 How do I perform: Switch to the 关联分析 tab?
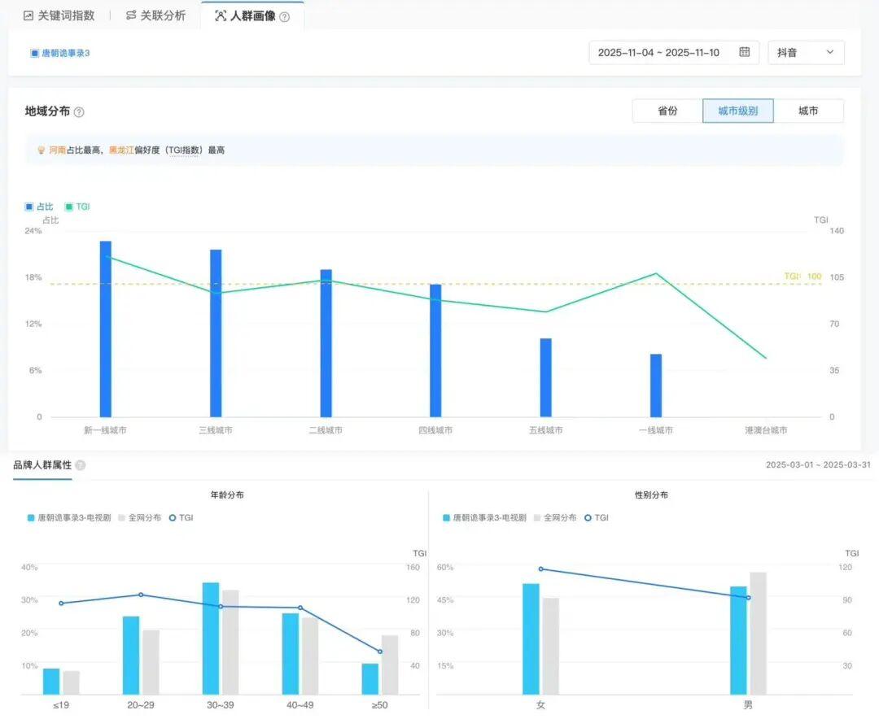pos(163,15)
